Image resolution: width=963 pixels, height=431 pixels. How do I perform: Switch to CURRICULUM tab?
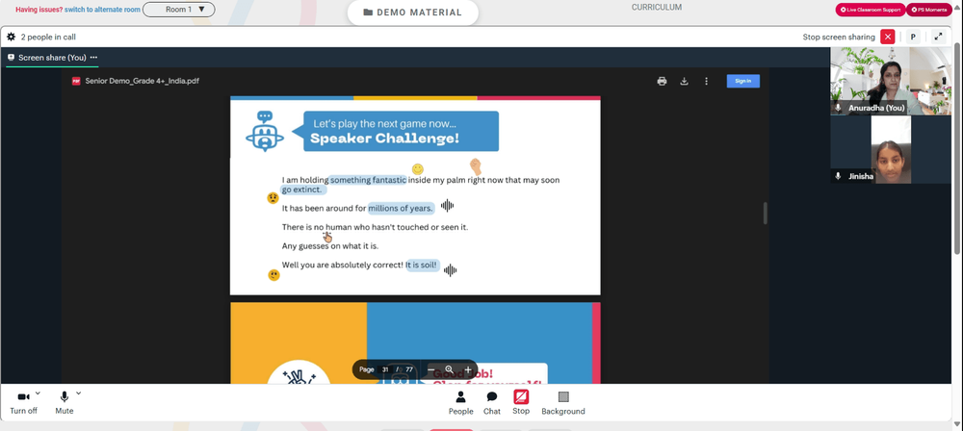(x=657, y=8)
